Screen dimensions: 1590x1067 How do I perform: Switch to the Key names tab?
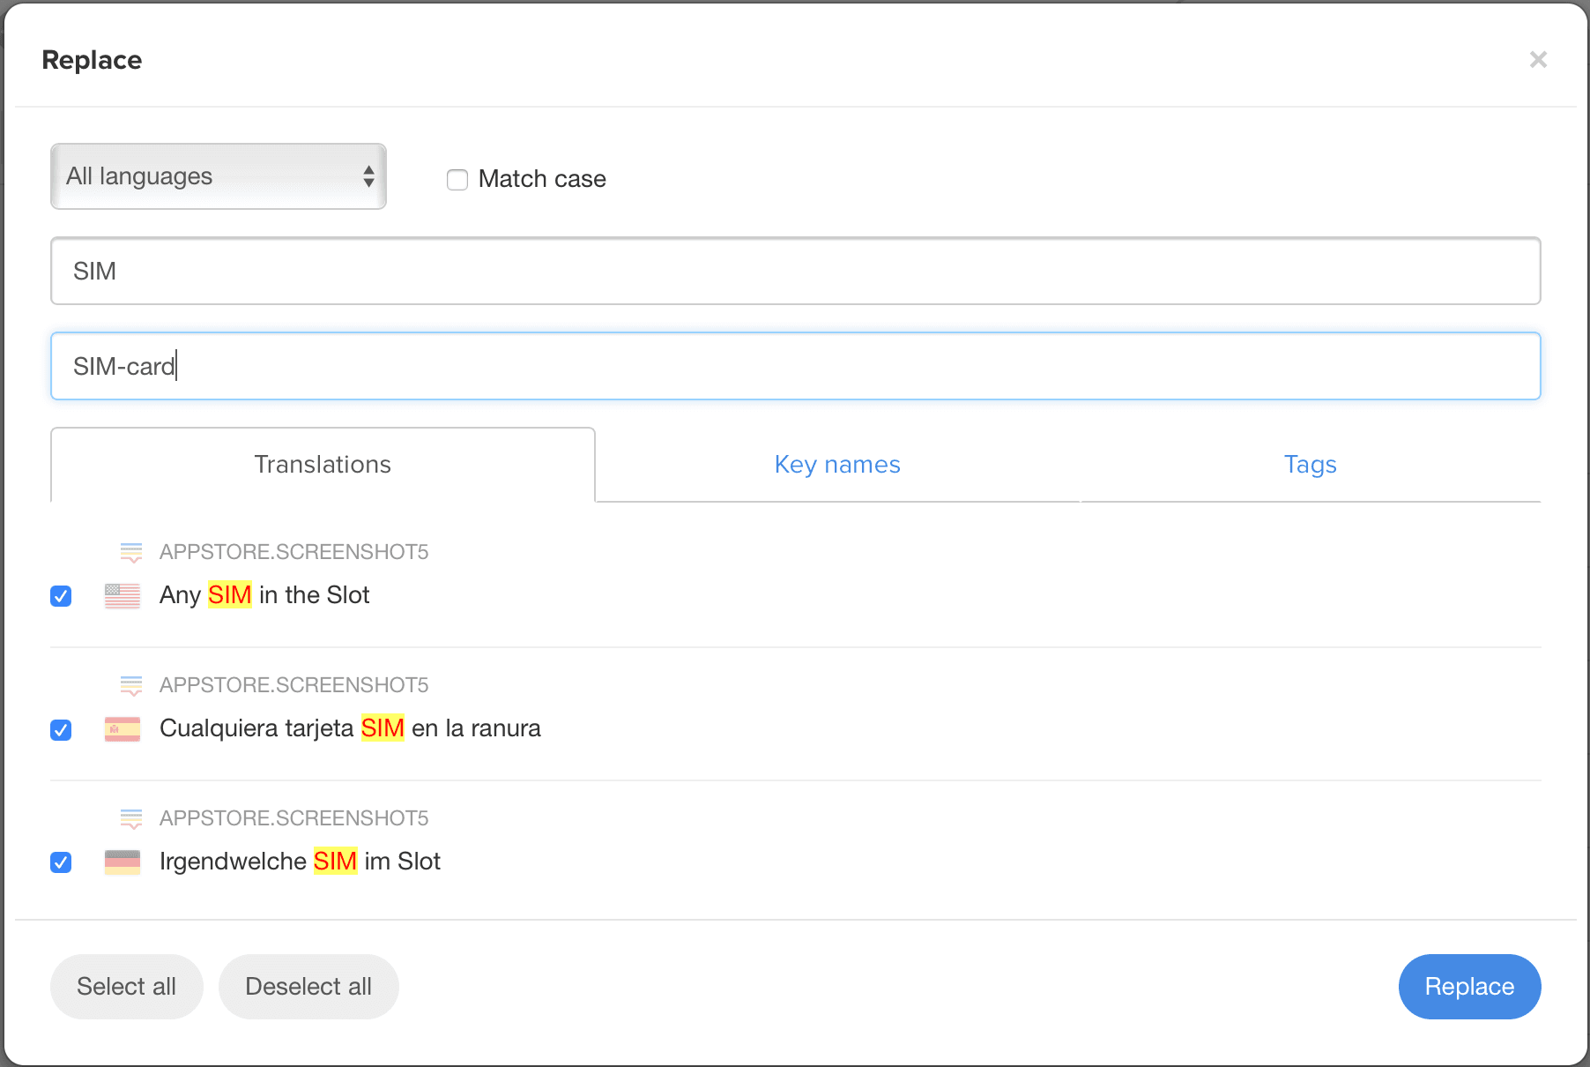(x=836, y=465)
